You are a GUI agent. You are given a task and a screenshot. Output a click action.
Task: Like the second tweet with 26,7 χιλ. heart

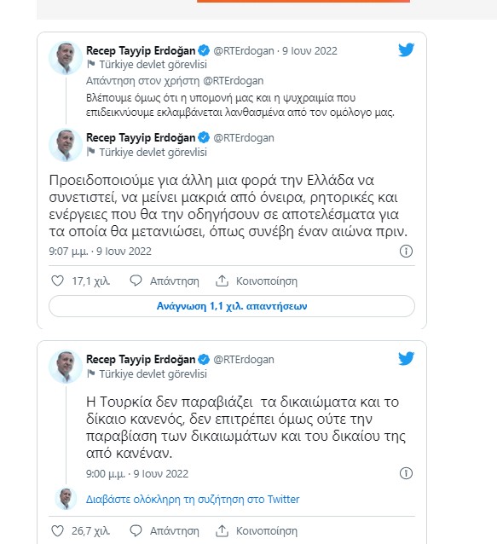tap(58, 531)
